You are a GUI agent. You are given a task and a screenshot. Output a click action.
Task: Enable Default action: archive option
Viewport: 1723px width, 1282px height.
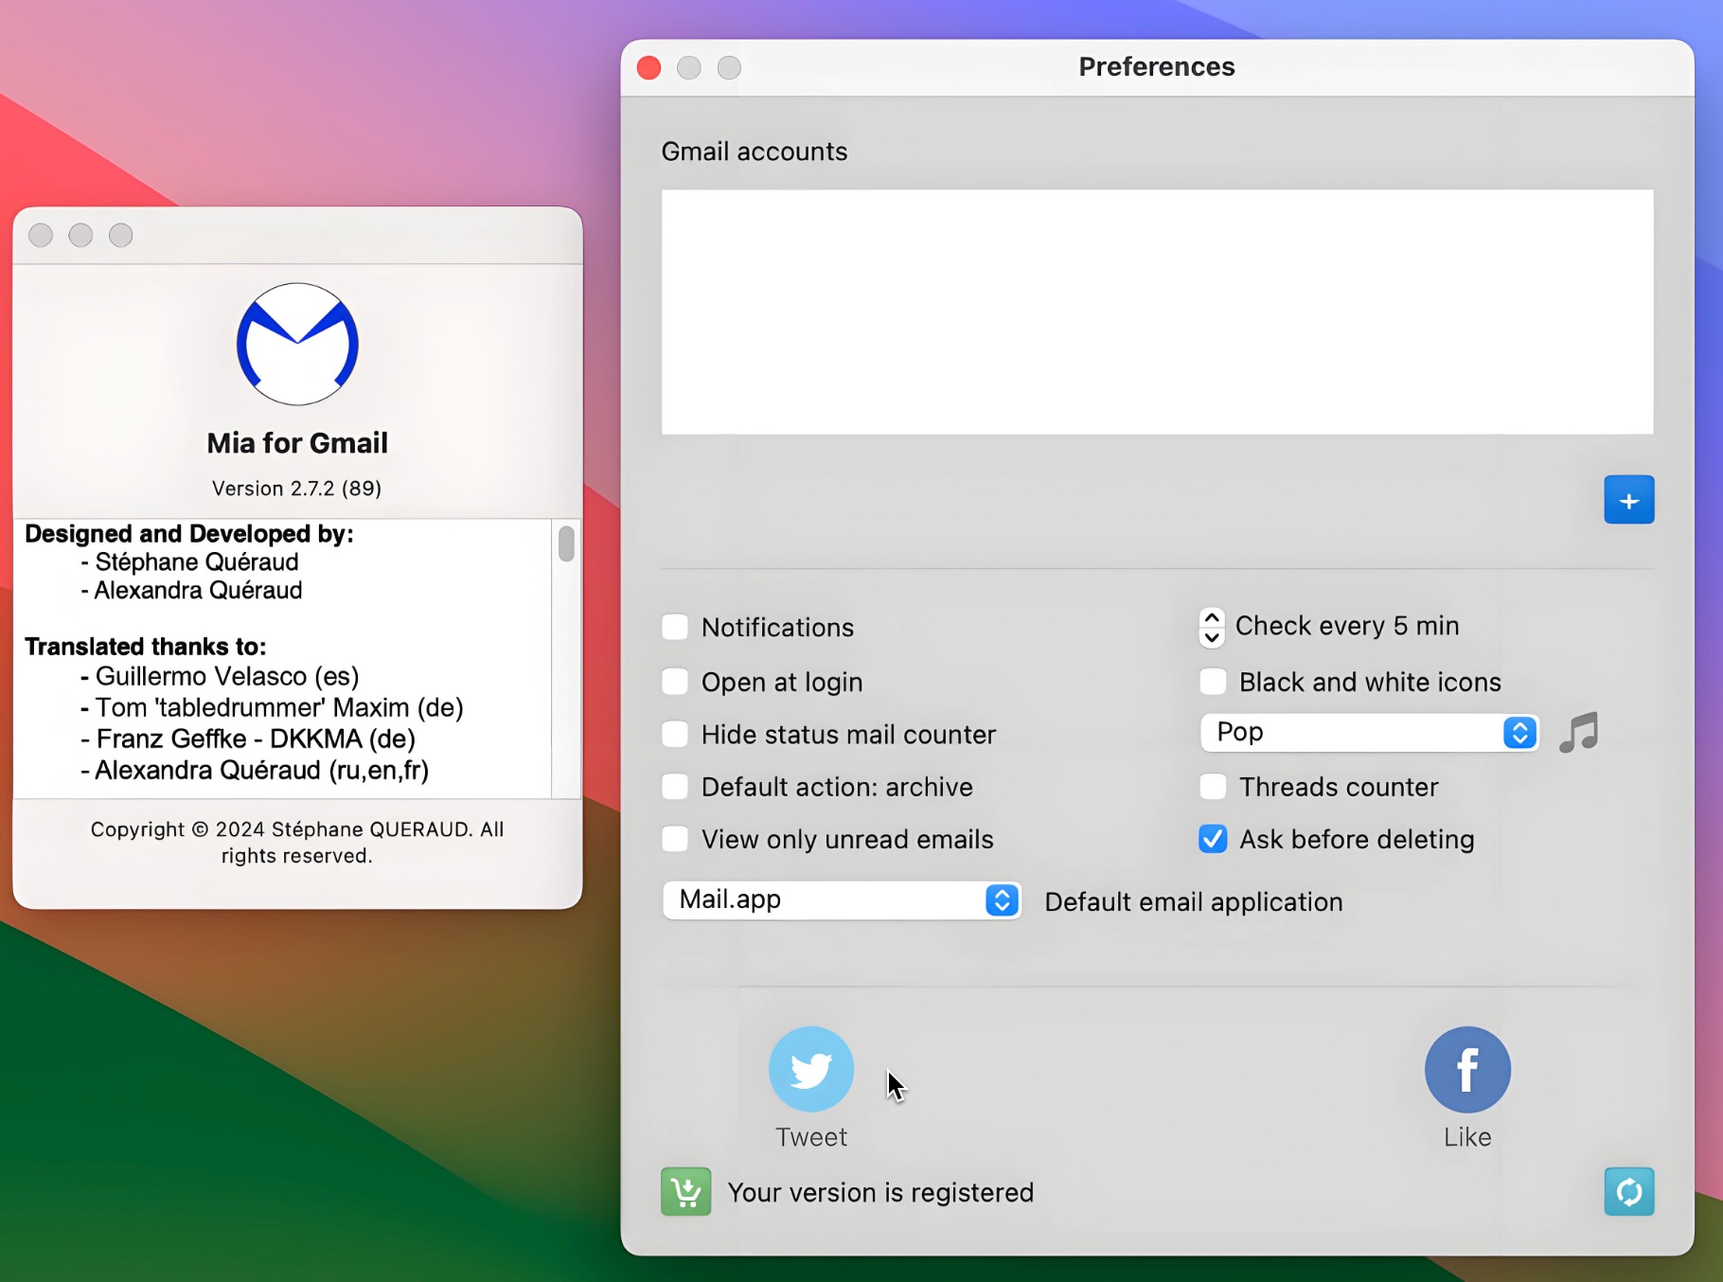click(x=675, y=787)
